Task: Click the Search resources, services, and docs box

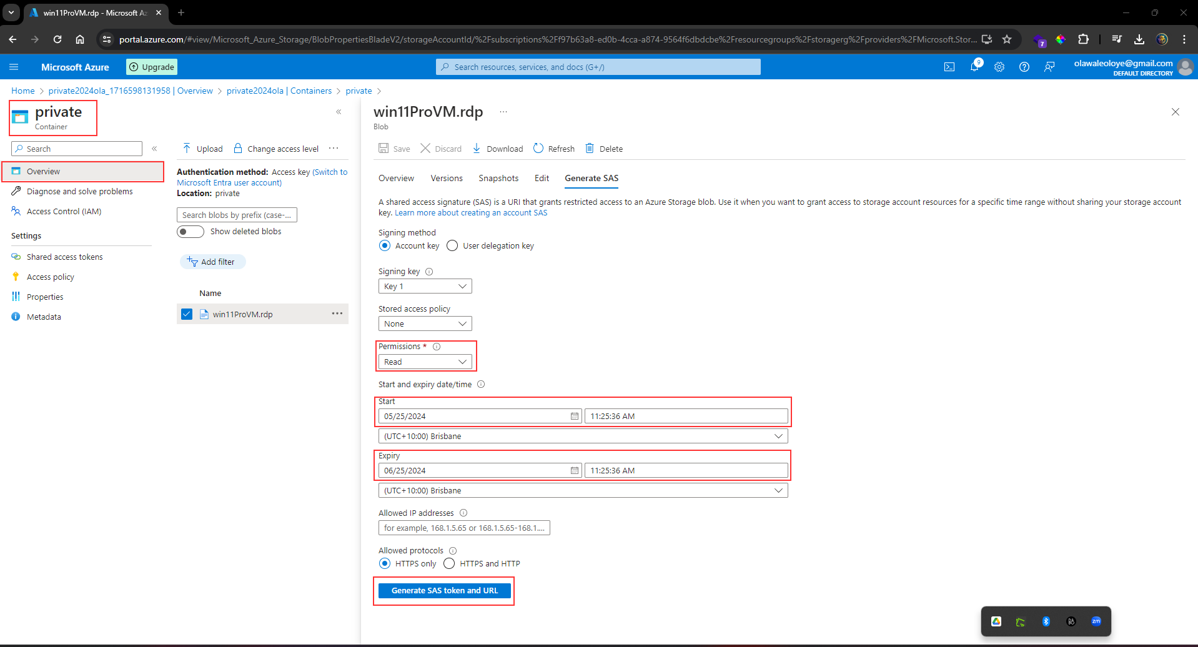Action: coord(598,67)
